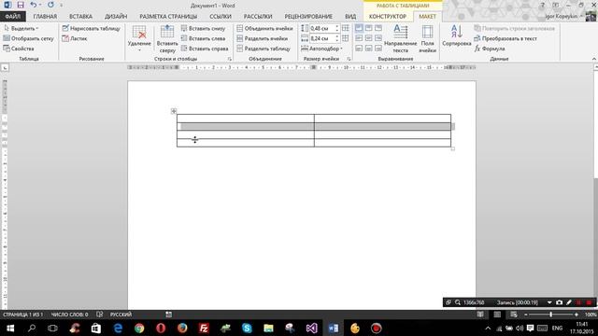The width and height of the screenshot is (598, 336).
Task: Click Разделить ячейки split cells
Action: click(263, 38)
